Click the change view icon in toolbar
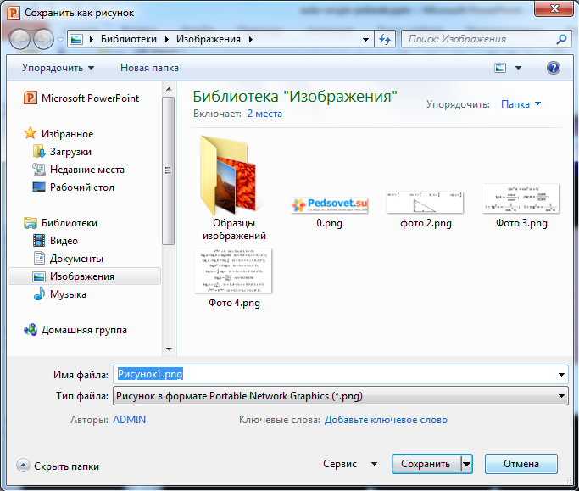 click(501, 68)
